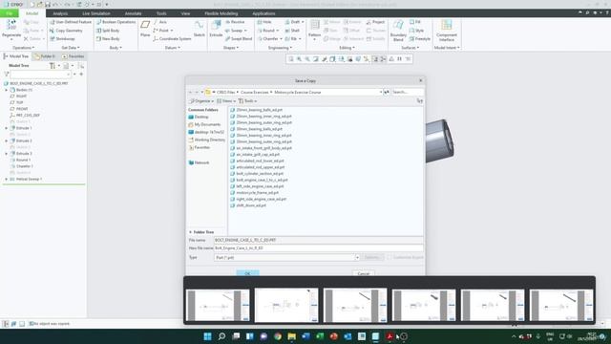
Task: Open the Organize dropdown
Action: tap(201, 101)
